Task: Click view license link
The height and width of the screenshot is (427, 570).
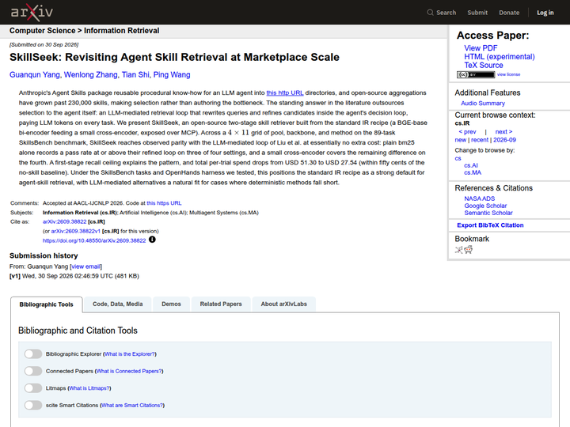Action: (x=508, y=74)
